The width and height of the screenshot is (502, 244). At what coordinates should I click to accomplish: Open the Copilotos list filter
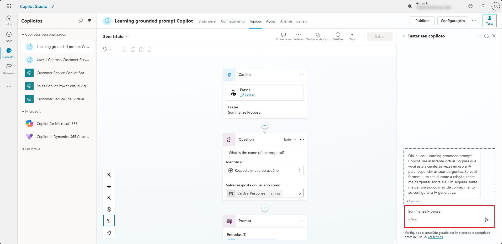coord(90,21)
